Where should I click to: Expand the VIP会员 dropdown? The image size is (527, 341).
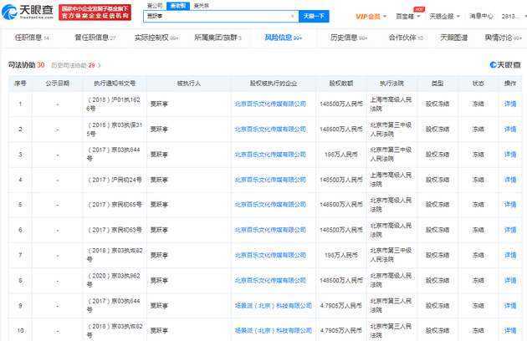point(371,17)
